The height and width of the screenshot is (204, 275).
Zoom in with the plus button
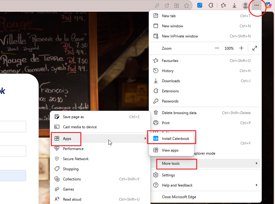tap(241, 48)
